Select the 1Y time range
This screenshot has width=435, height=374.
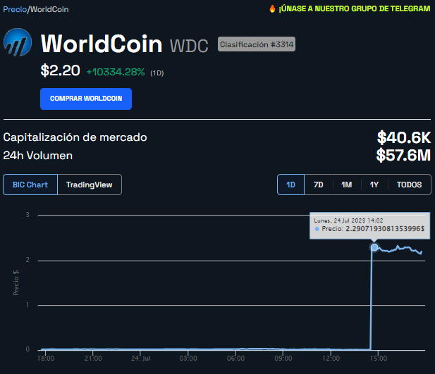click(374, 185)
